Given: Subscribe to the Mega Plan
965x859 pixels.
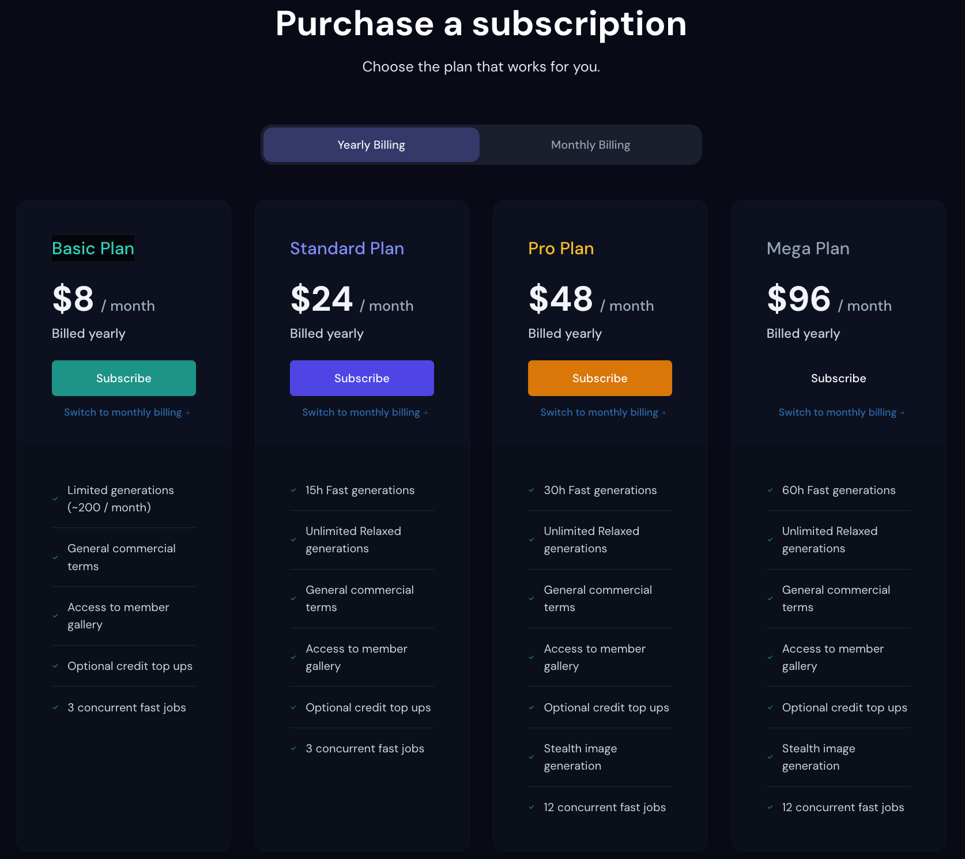Looking at the screenshot, I should click(839, 378).
